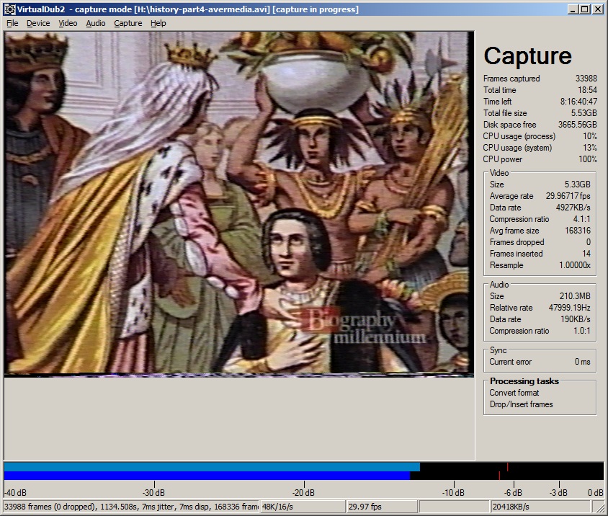This screenshot has width=608, height=516.
Task: Maximize the VirtualDub2 window
Action: 585,9
